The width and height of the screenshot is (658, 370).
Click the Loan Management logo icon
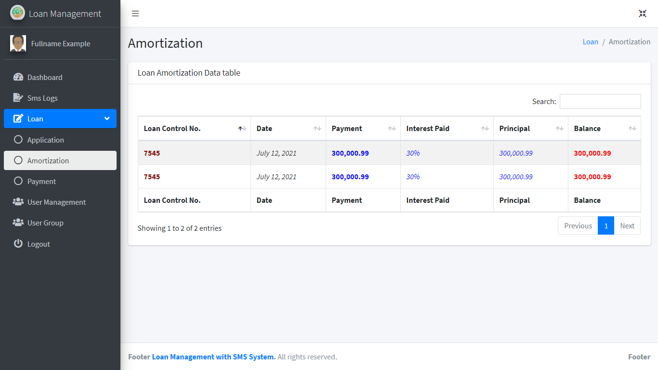click(x=17, y=13)
